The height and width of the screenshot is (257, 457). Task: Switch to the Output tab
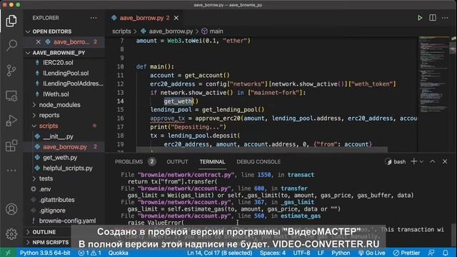[177, 162]
